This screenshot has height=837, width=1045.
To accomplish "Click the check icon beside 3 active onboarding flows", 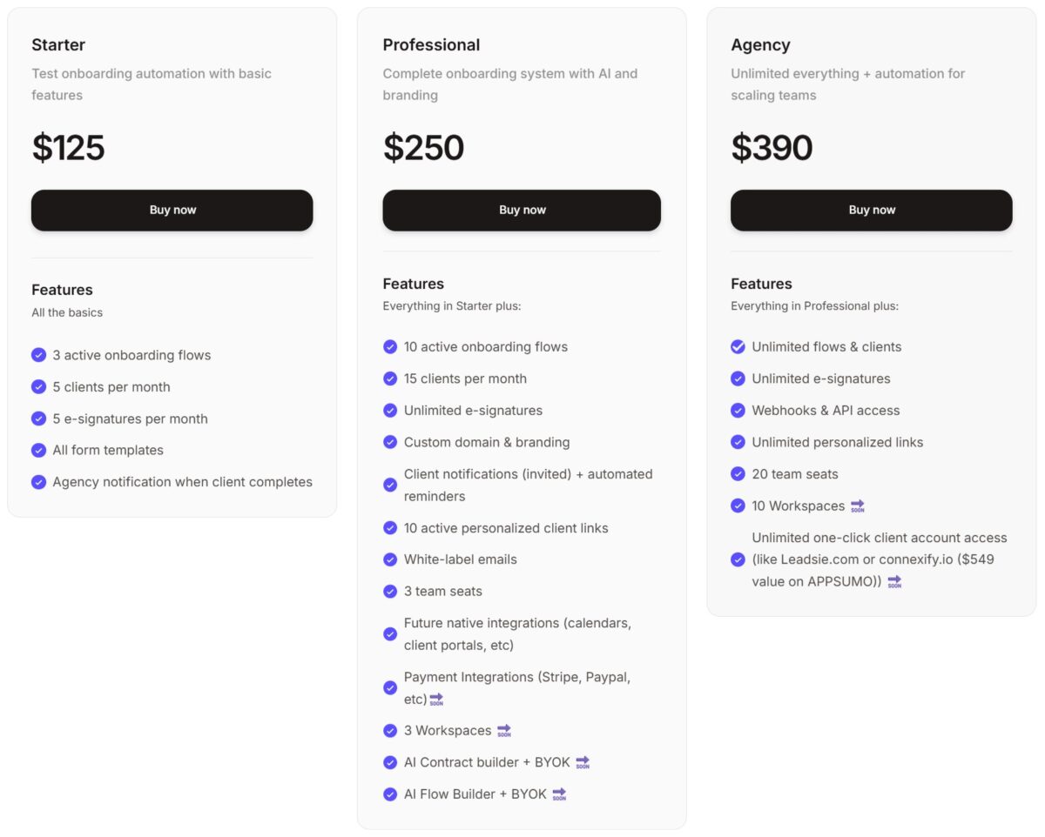I will 38,355.
